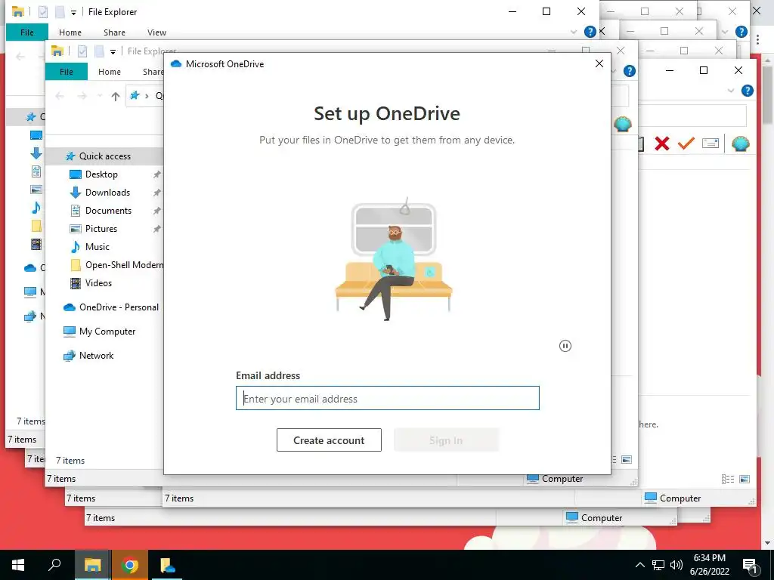774x580 pixels.
Task: Open Home tab in second File Explorer window
Action: coord(109,72)
